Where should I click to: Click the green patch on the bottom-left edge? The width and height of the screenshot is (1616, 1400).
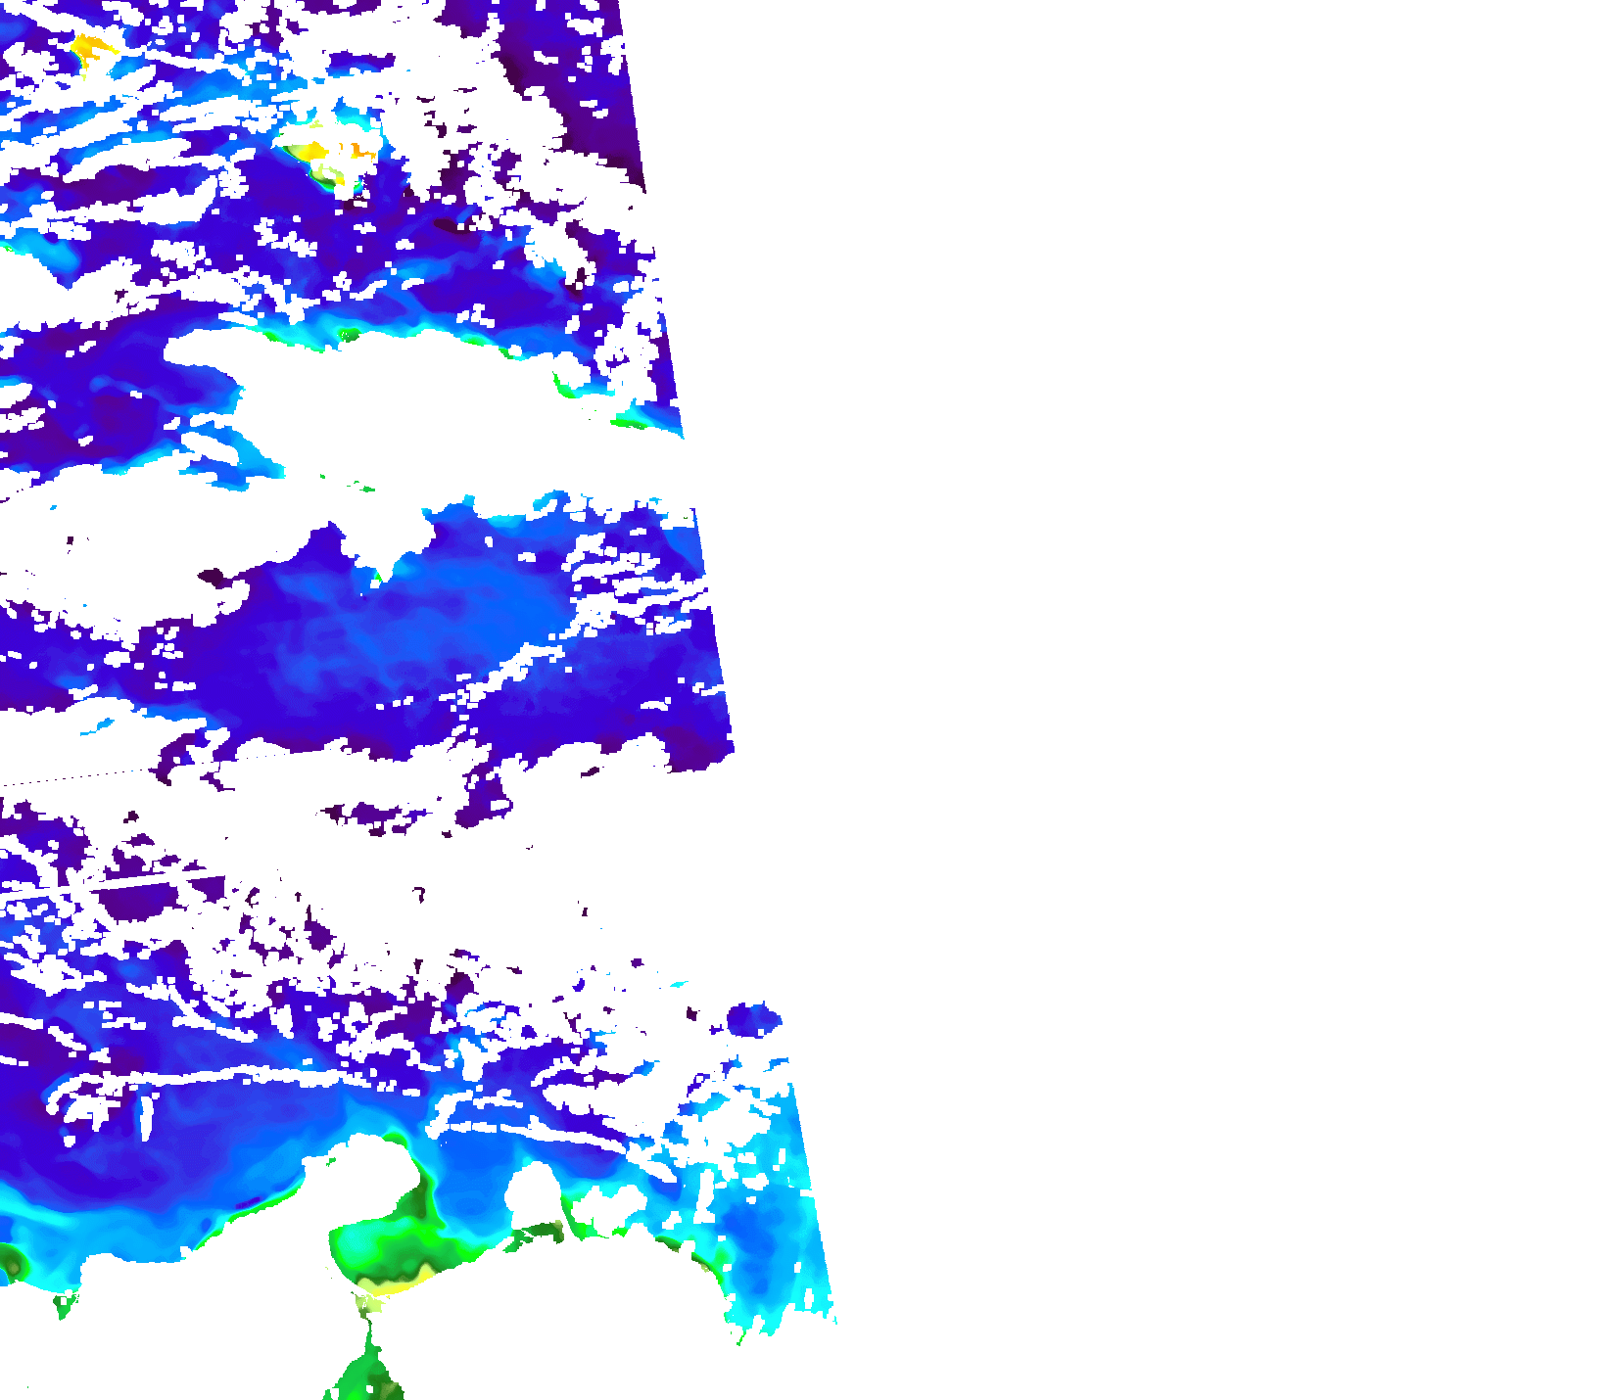[x=12, y=1263]
